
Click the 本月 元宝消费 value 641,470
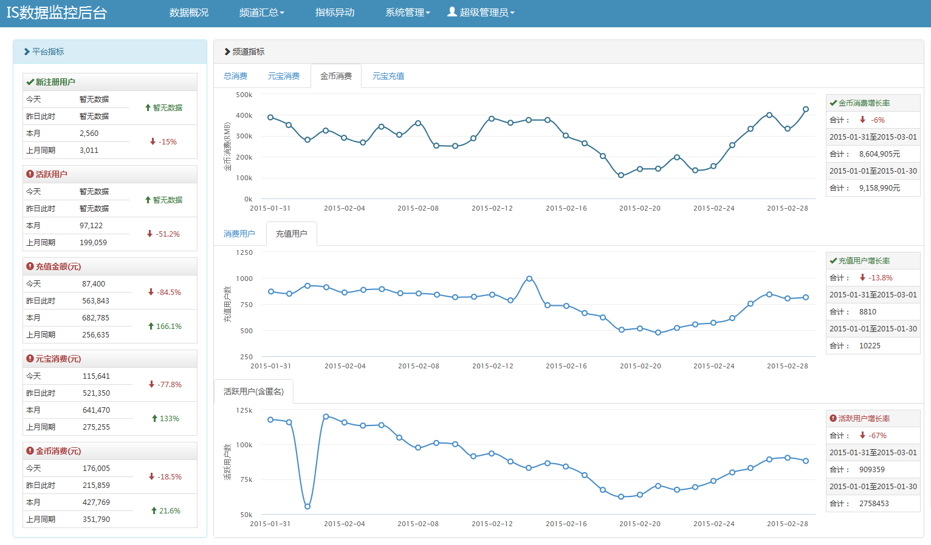(x=96, y=410)
